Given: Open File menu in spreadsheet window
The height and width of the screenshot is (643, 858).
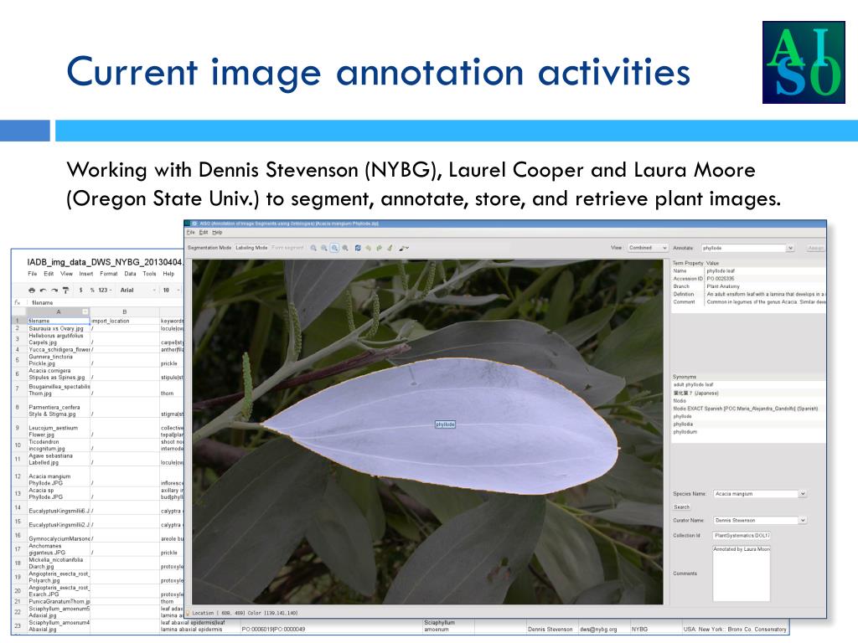Looking at the screenshot, I should click(33, 274).
